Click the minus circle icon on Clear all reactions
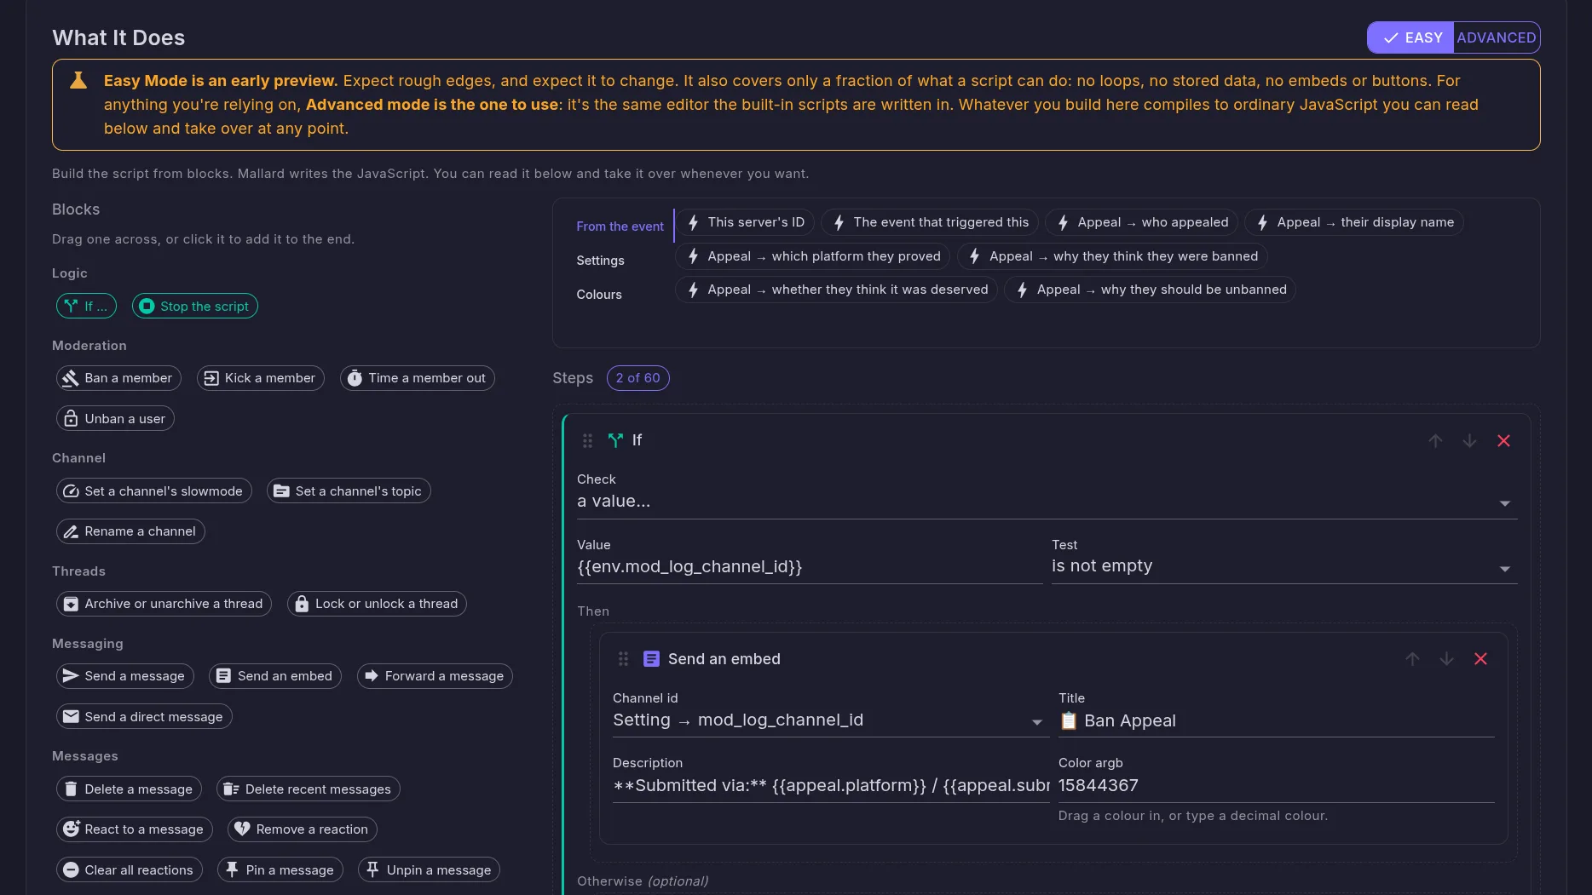 (x=71, y=870)
